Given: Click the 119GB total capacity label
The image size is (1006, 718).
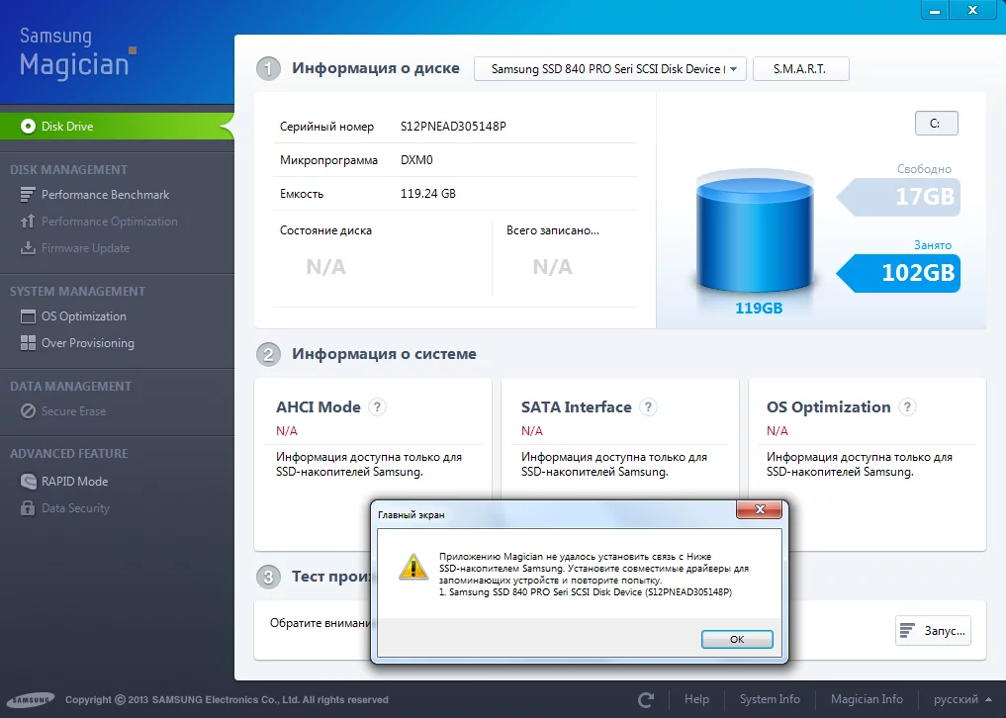Looking at the screenshot, I should (x=759, y=308).
